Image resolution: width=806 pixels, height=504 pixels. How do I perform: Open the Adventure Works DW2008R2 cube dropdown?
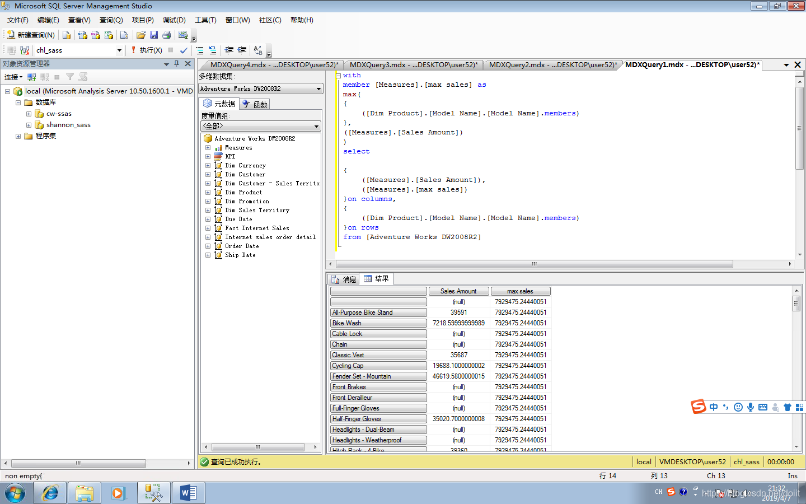(318, 88)
